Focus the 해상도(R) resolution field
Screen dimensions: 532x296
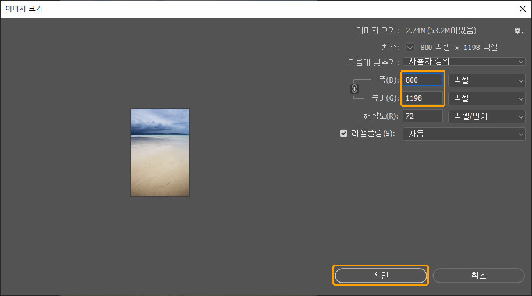tap(423, 116)
